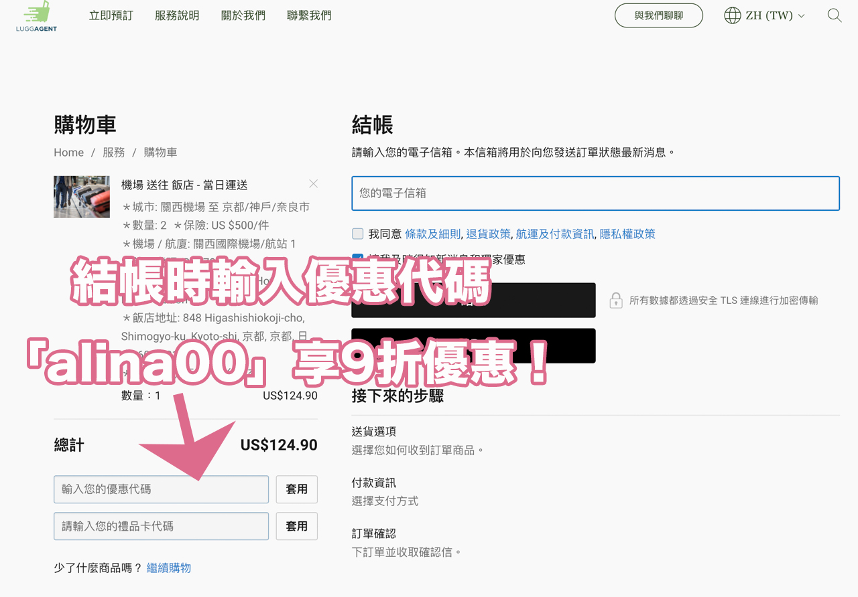Apply the gift card with 套用

pos(297,526)
